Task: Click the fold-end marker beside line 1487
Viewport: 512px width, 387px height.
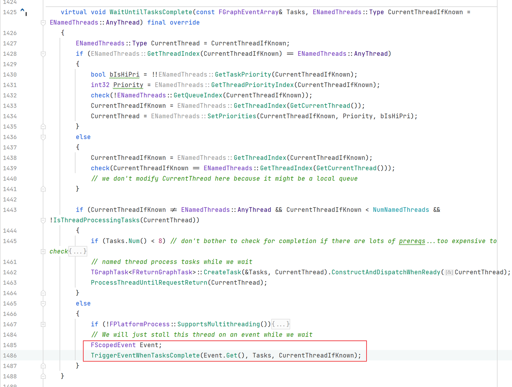Action: (x=43, y=365)
